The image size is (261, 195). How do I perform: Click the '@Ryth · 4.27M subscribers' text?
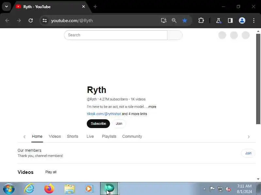(x=107, y=99)
